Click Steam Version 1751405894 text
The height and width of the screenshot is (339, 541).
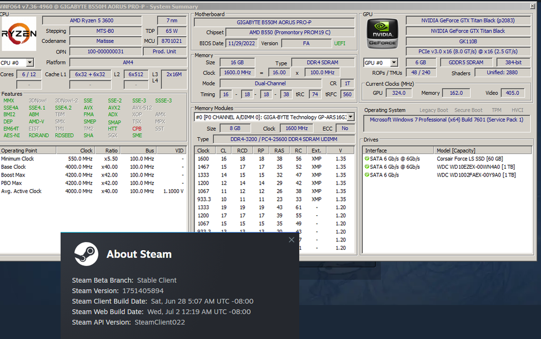click(x=143, y=291)
